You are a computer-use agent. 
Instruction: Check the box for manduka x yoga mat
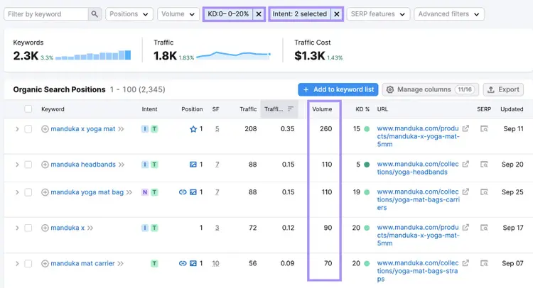pos(28,129)
